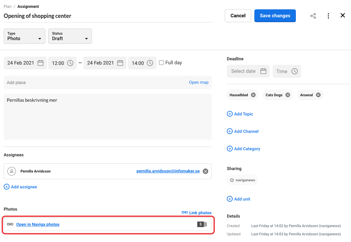The width and height of the screenshot is (351, 242).
Task: Open the start date calendar picker icon
Action: 40,63
